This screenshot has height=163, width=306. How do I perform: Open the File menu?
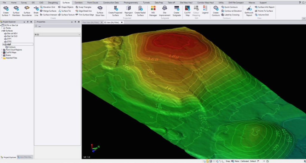(4, 2)
